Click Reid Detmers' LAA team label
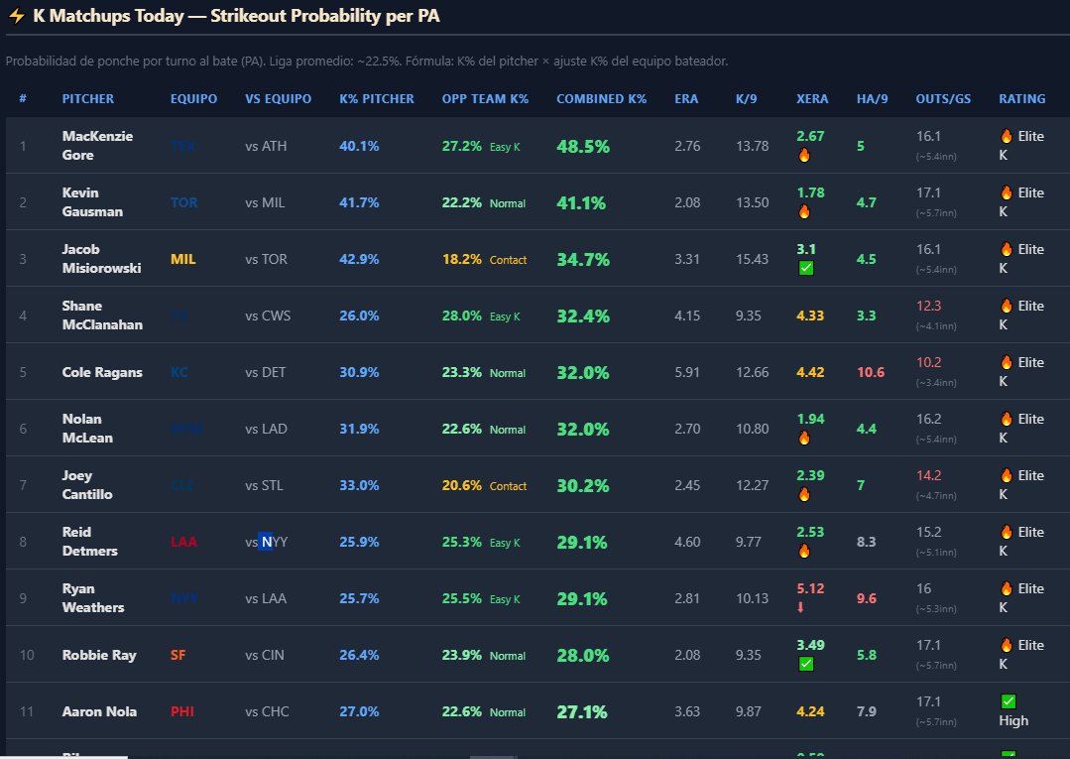Viewport: 1070px width, 759px height. [183, 542]
